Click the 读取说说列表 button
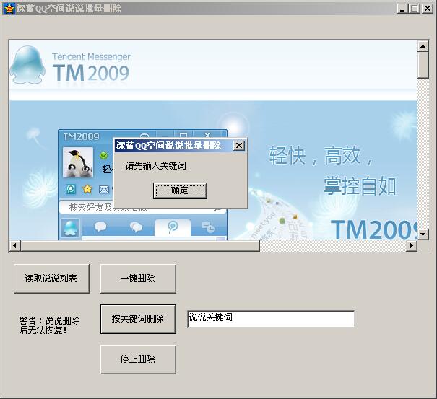This screenshot has width=437, height=399. point(51,279)
